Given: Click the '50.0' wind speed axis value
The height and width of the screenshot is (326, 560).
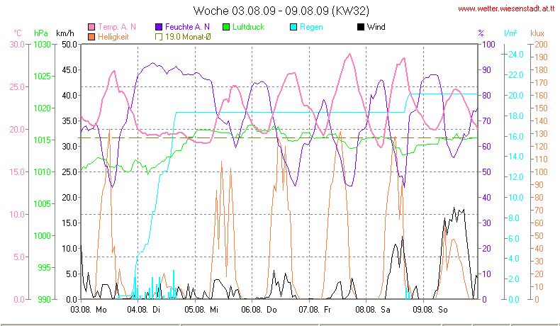Looking at the screenshot, I should click(69, 45).
